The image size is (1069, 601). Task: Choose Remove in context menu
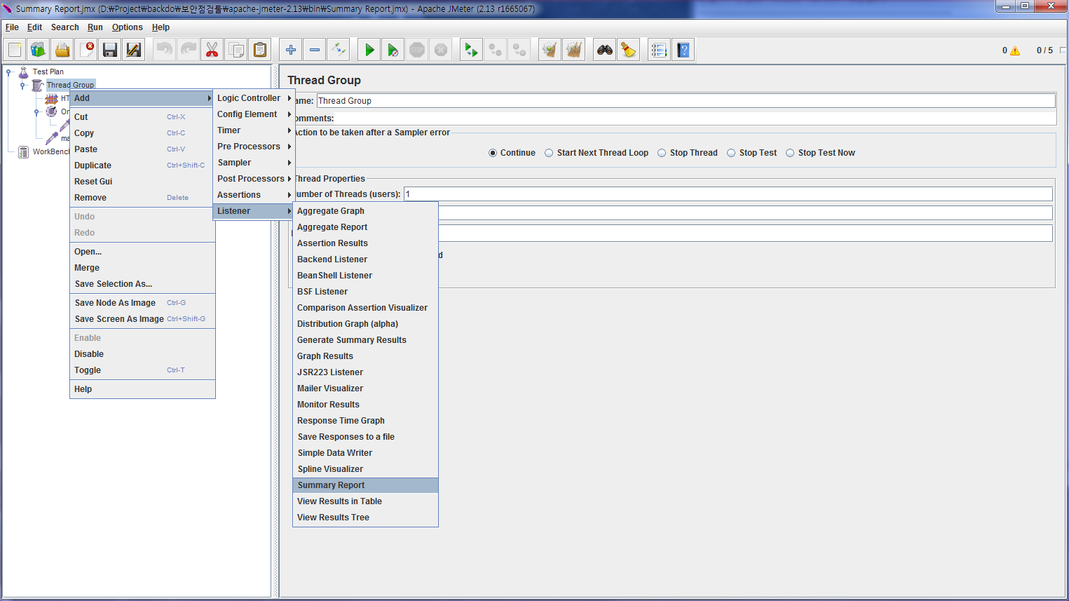point(142,198)
